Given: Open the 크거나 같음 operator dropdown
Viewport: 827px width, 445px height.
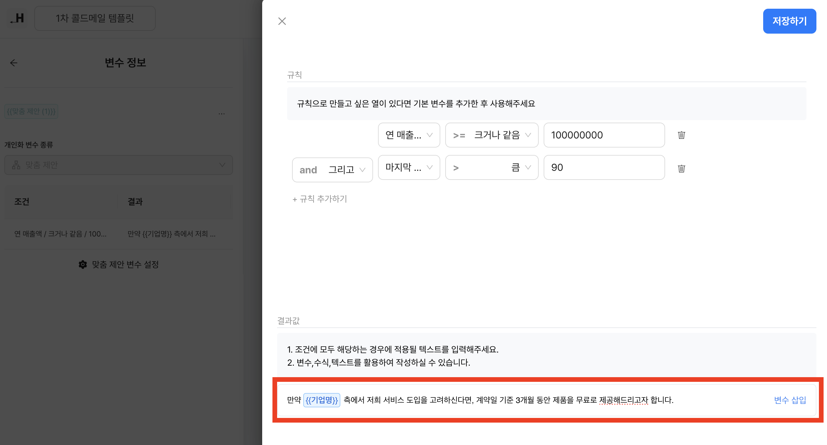Looking at the screenshot, I should pos(492,135).
